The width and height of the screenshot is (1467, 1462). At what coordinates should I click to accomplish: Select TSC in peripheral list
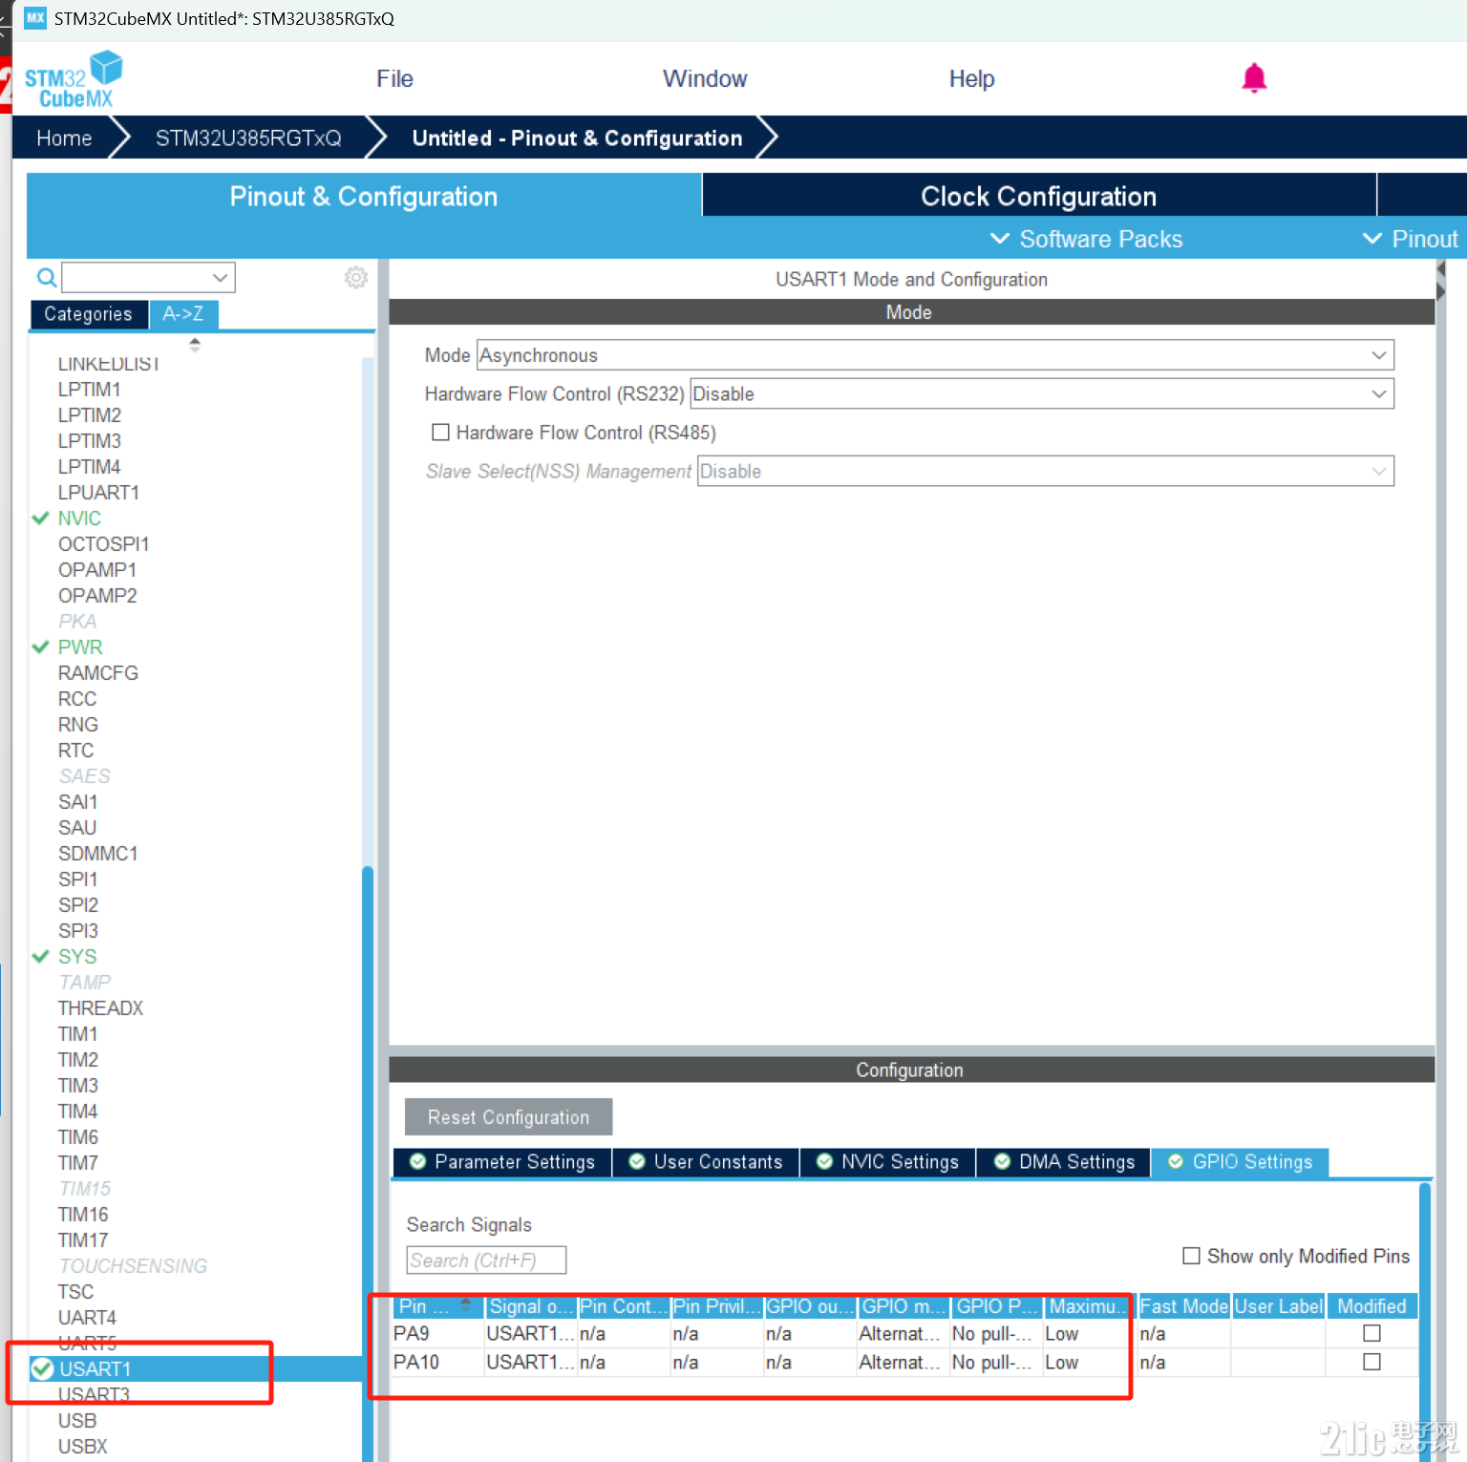pyautogui.click(x=75, y=1292)
